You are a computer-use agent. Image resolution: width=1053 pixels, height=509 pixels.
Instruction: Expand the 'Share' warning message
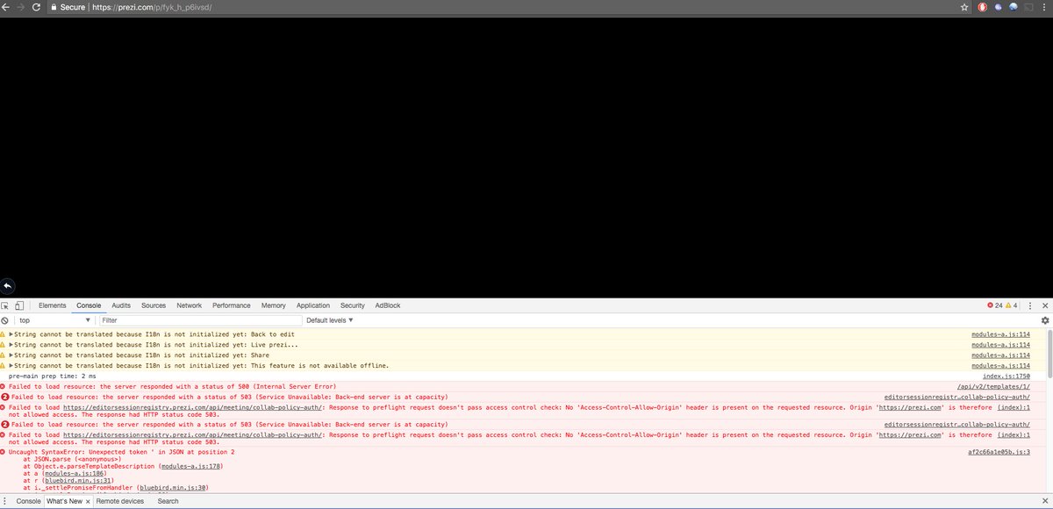(11, 355)
